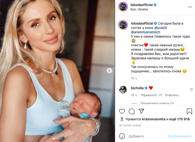Viewport: 195px width, 142px height.
Task: Share the post with paper plane icon
Action: tap(141, 111)
